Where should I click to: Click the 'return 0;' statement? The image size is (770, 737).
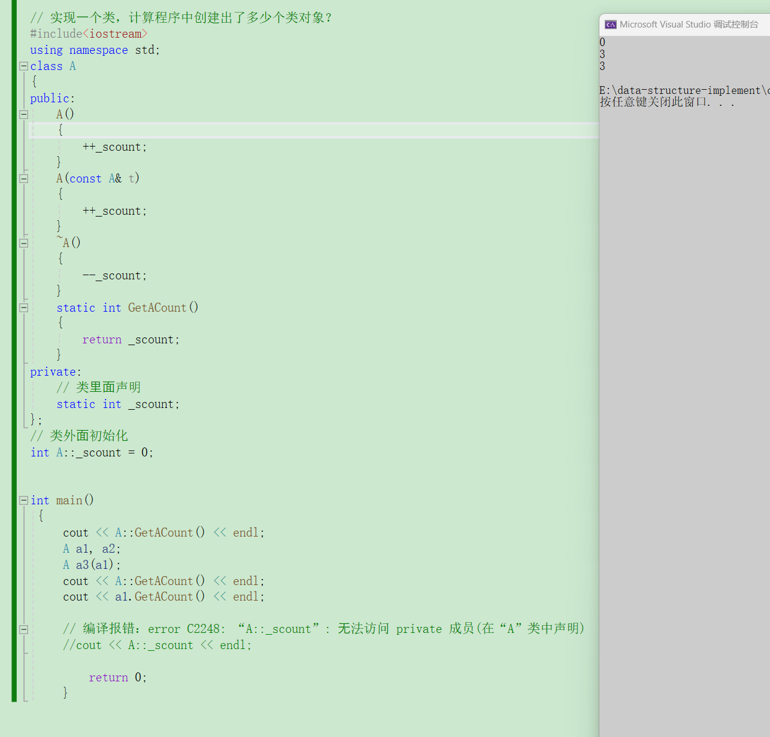pos(117,678)
